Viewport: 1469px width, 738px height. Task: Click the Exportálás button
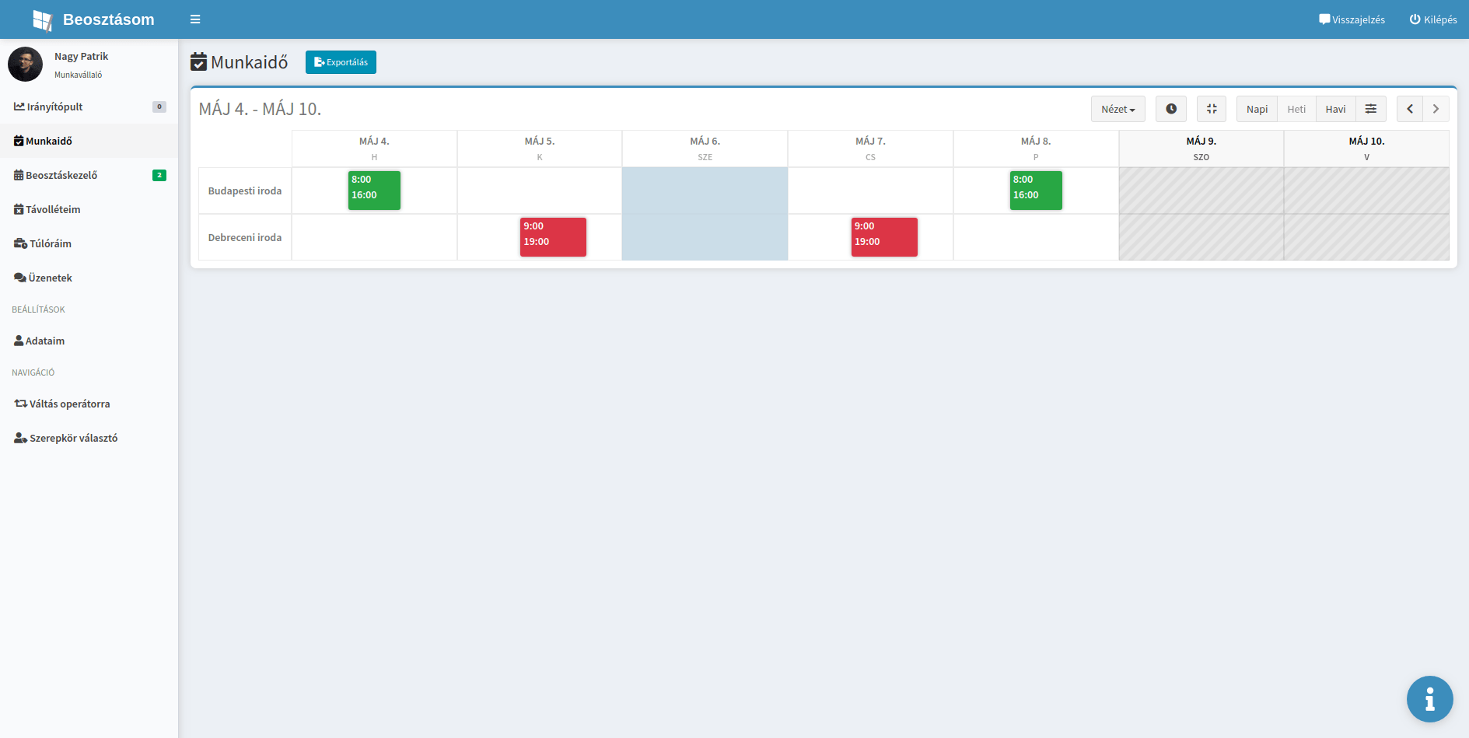(341, 62)
